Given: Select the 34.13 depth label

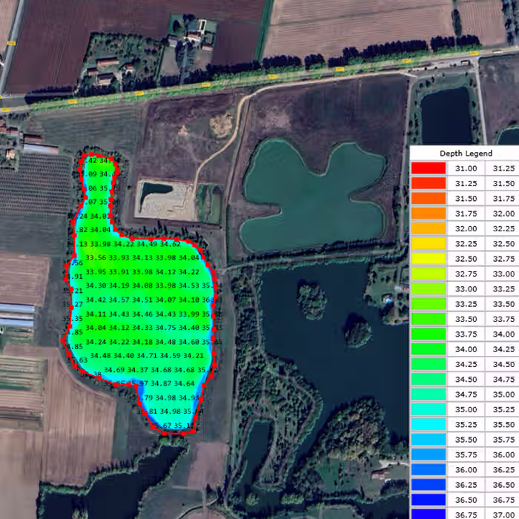Looking at the screenshot, I should [x=142, y=258].
